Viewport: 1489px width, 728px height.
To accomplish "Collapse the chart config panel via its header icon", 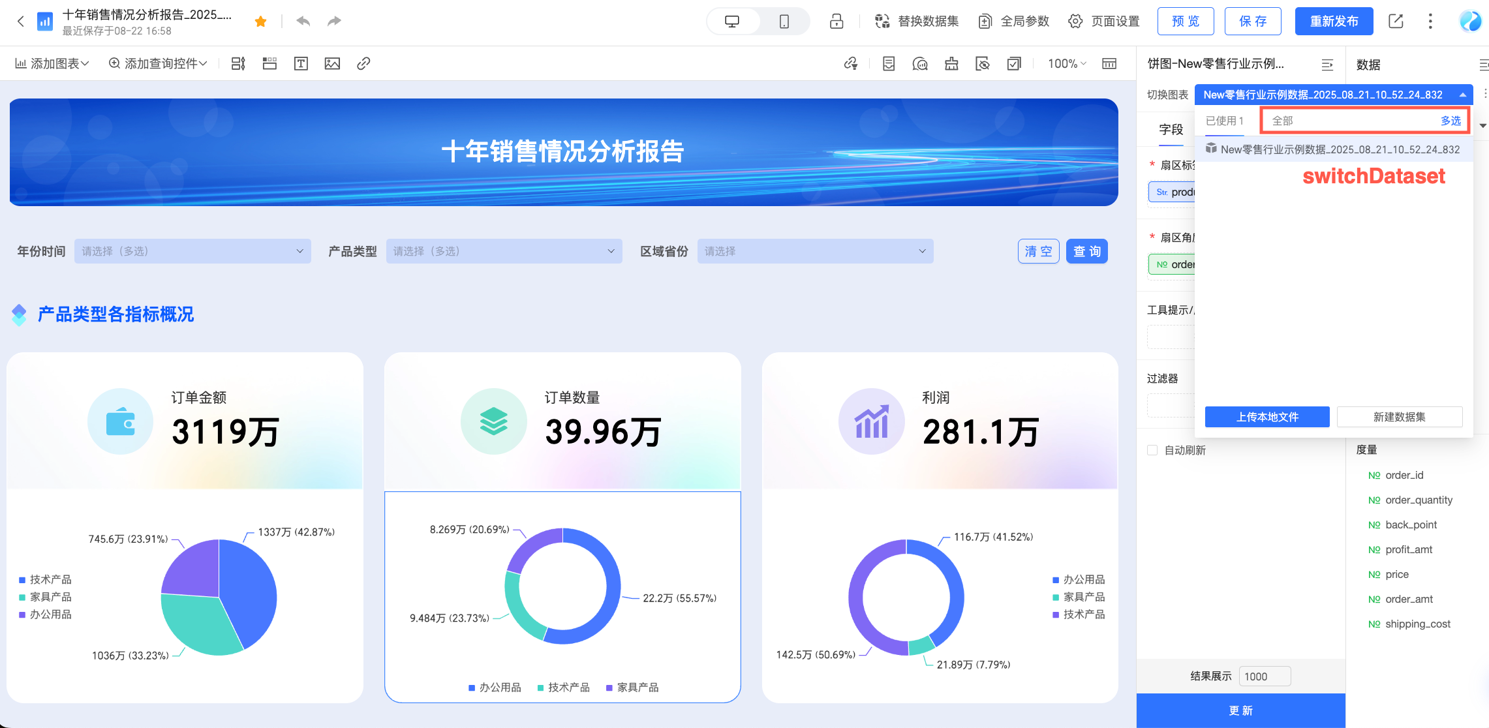I will pyautogui.click(x=1327, y=65).
